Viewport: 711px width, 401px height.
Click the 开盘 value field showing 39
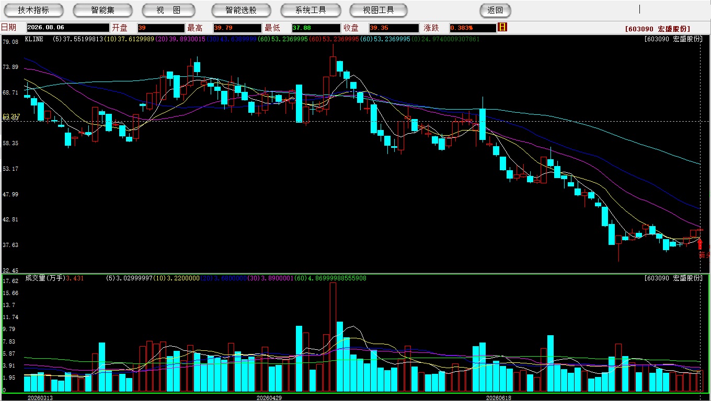[x=161, y=28]
